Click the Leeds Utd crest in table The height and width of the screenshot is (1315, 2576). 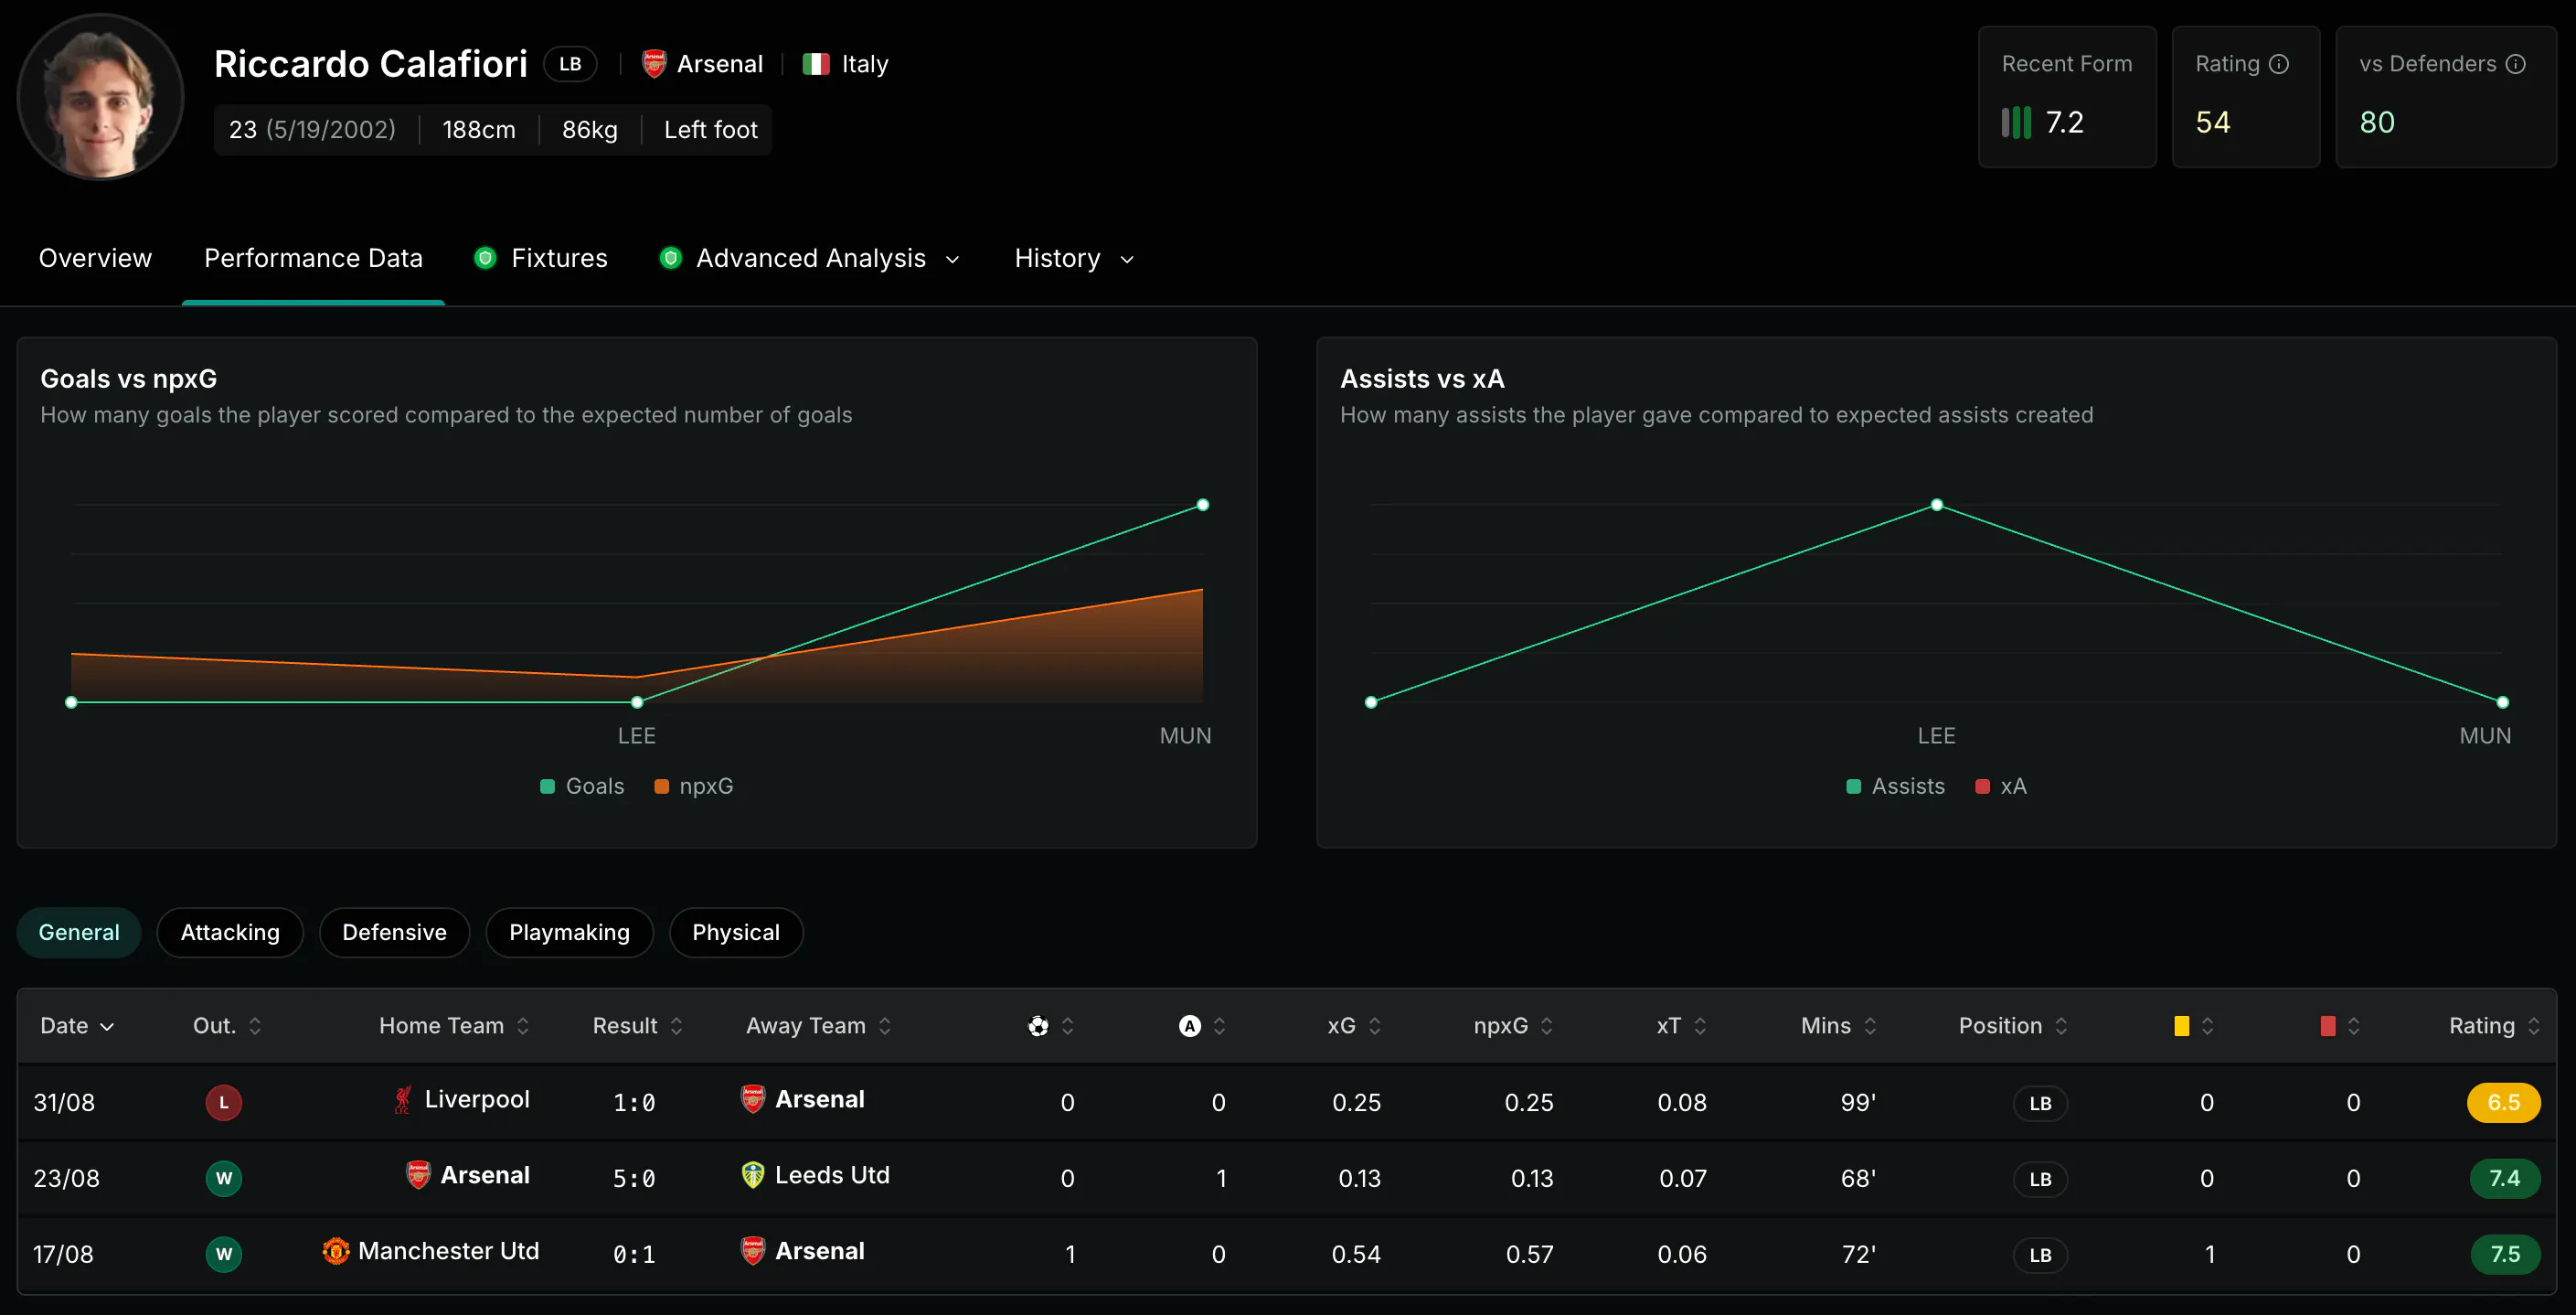(753, 1175)
